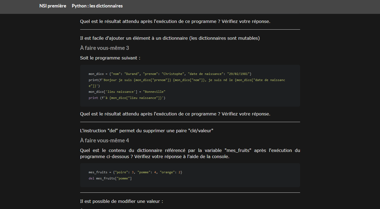Click the question paragraph about mes_fruits contents

click(x=190, y=154)
